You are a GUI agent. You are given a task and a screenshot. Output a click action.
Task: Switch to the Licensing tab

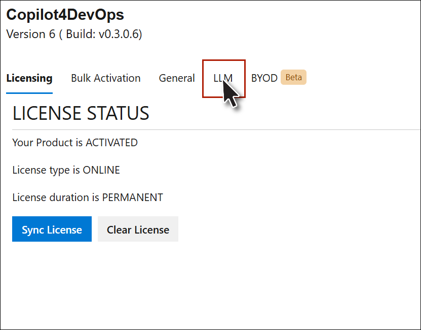click(x=29, y=78)
